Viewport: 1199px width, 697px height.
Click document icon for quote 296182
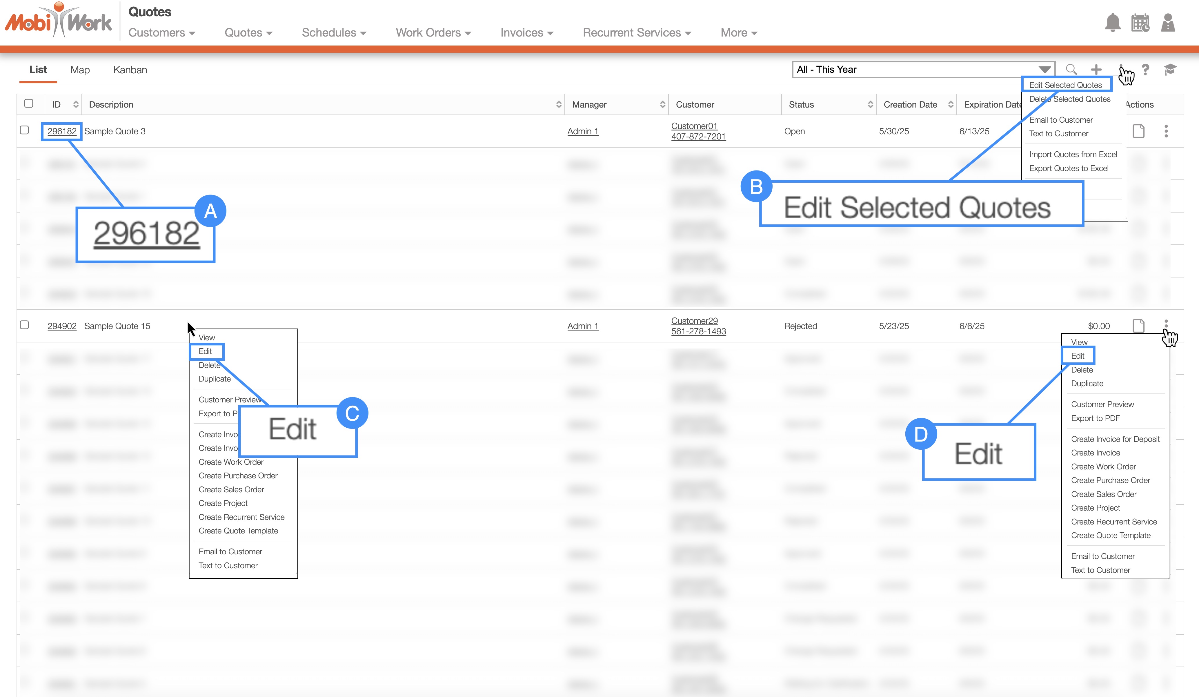coord(1139,131)
